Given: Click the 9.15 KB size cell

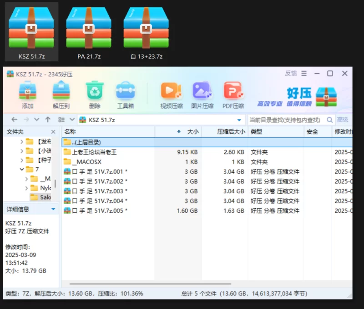Looking at the screenshot, I should [187, 152].
